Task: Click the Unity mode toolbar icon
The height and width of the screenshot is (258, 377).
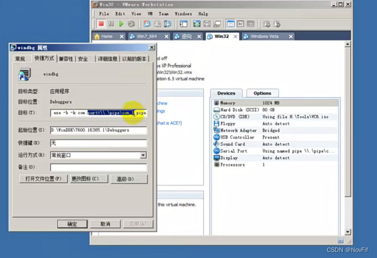Action: coord(217,24)
